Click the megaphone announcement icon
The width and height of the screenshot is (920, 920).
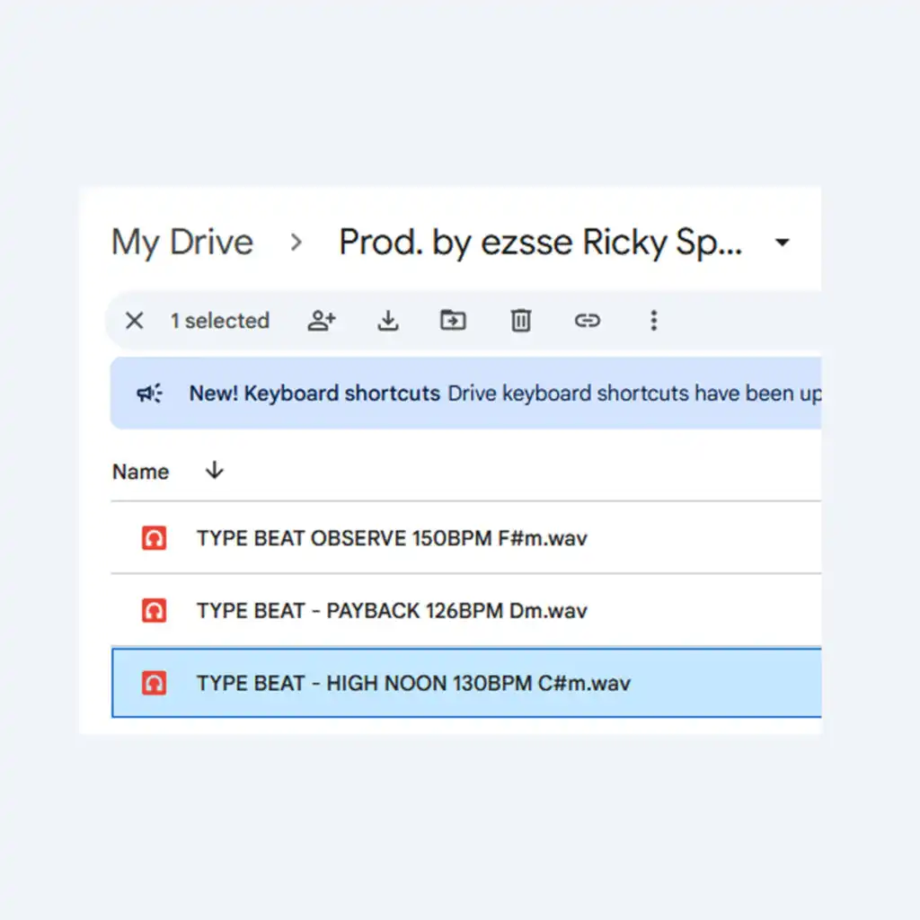point(149,394)
